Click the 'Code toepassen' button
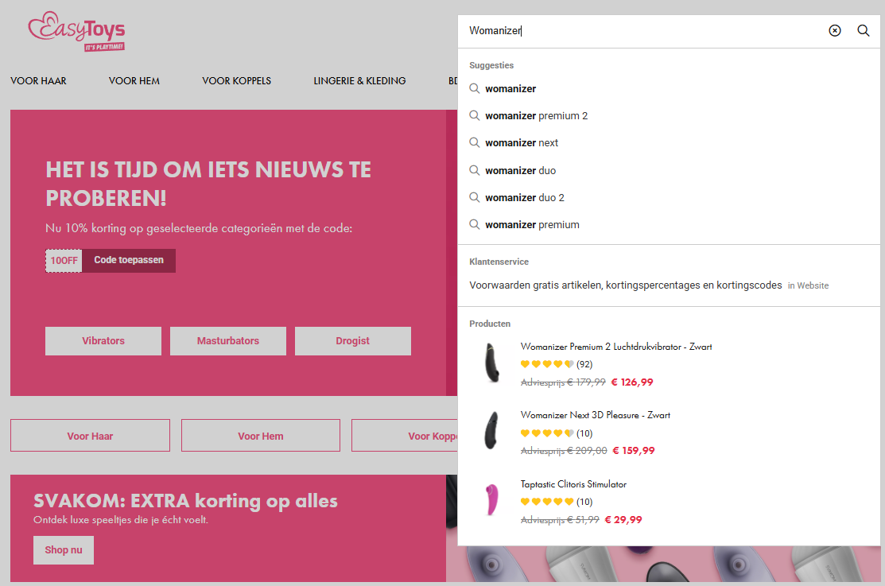The width and height of the screenshot is (885, 586). 129,260
